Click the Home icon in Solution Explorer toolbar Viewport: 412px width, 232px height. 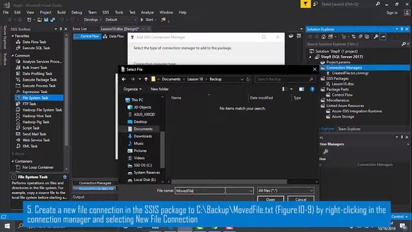click(x=323, y=37)
